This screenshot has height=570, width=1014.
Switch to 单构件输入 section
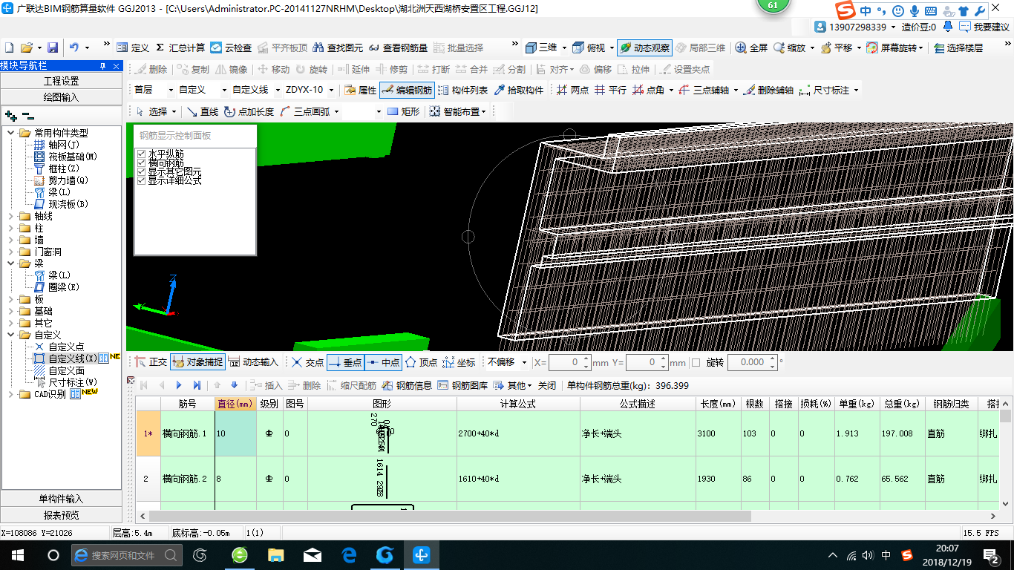[x=61, y=499]
